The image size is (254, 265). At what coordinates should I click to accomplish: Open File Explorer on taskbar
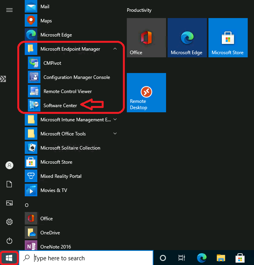click(221, 258)
